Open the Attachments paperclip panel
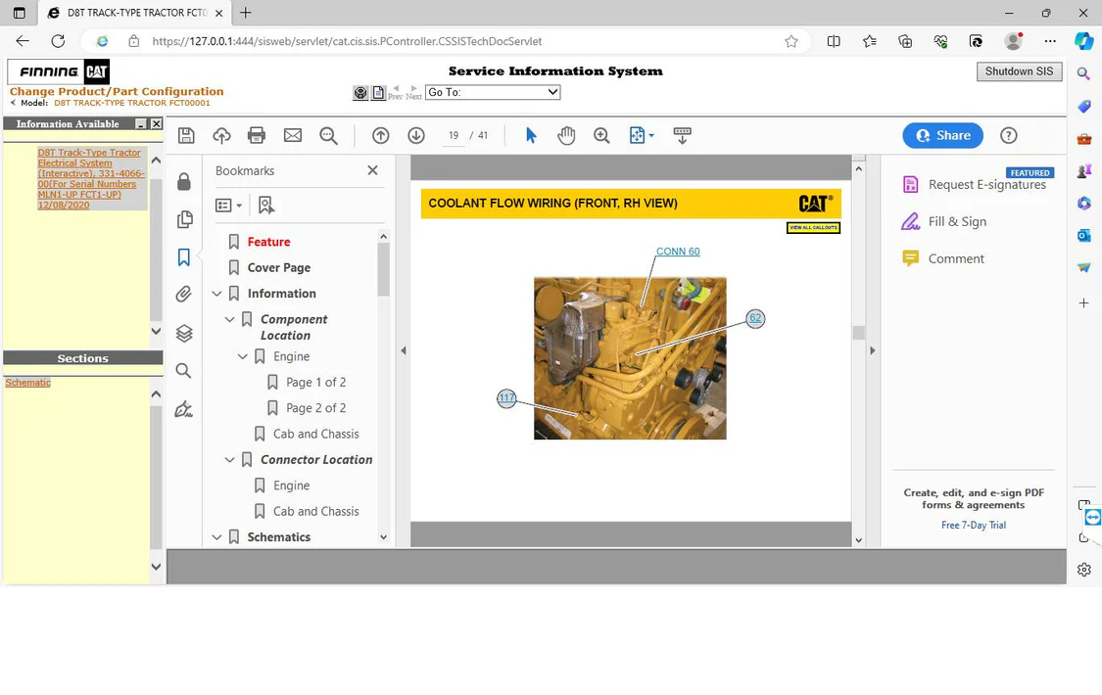The image size is (1102, 695). [184, 295]
